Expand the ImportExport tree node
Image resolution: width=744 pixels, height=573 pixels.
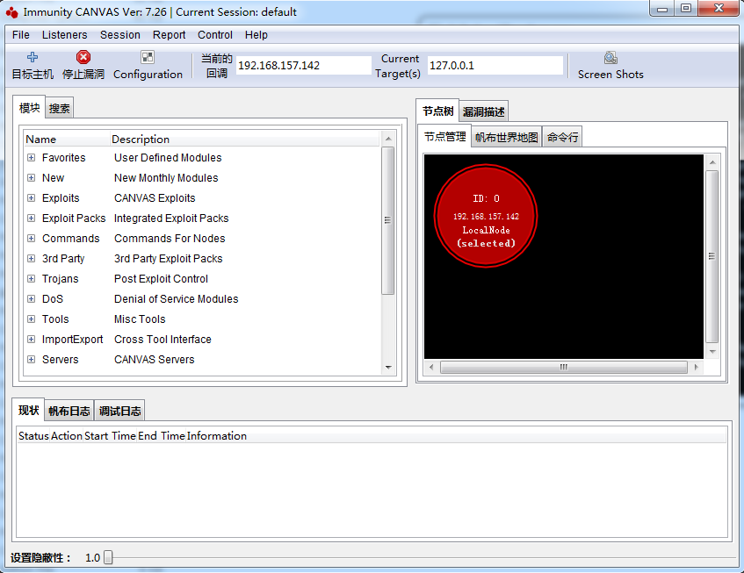32,340
